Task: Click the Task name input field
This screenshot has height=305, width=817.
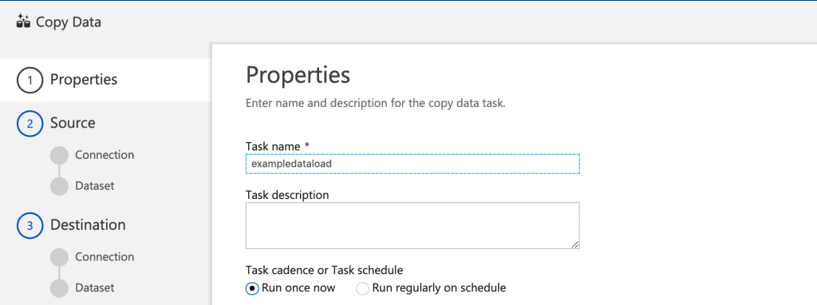Action: coord(412,164)
